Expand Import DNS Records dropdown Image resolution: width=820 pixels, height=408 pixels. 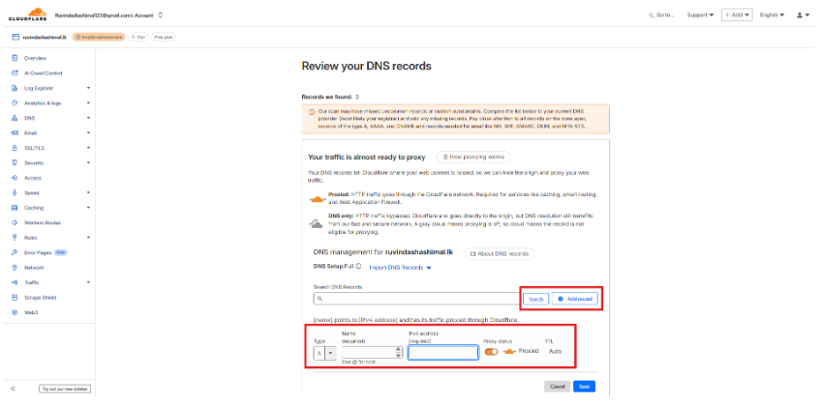point(400,267)
